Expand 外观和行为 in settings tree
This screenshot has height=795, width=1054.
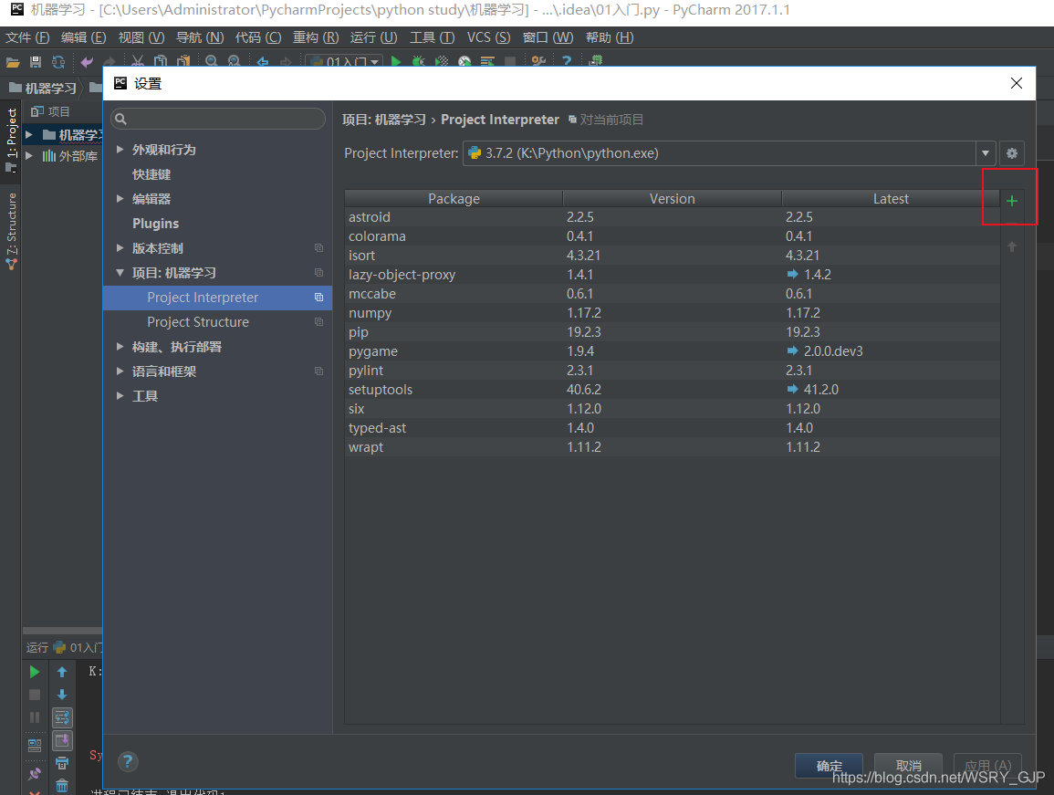click(120, 150)
